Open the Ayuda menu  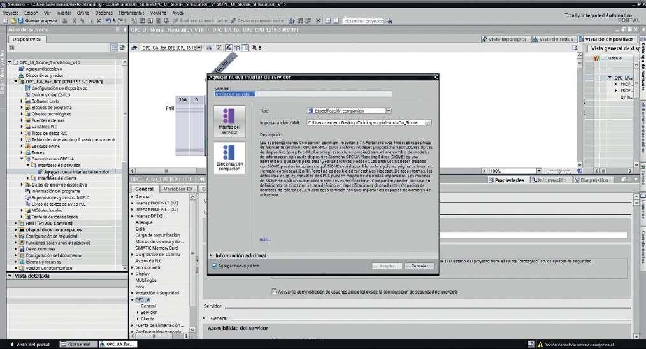[x=178, y=13]
